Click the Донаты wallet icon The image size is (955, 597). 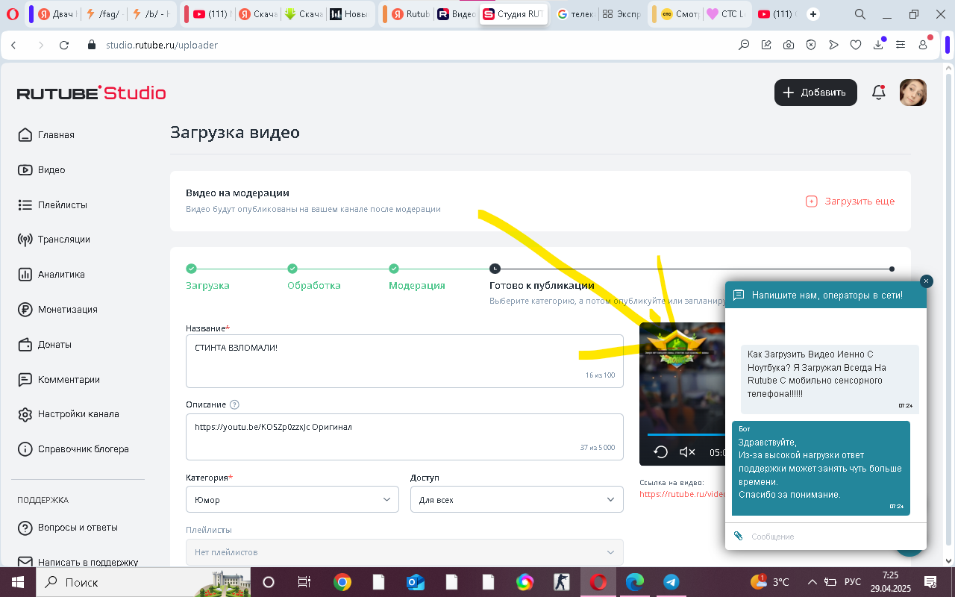coord(25,345)
